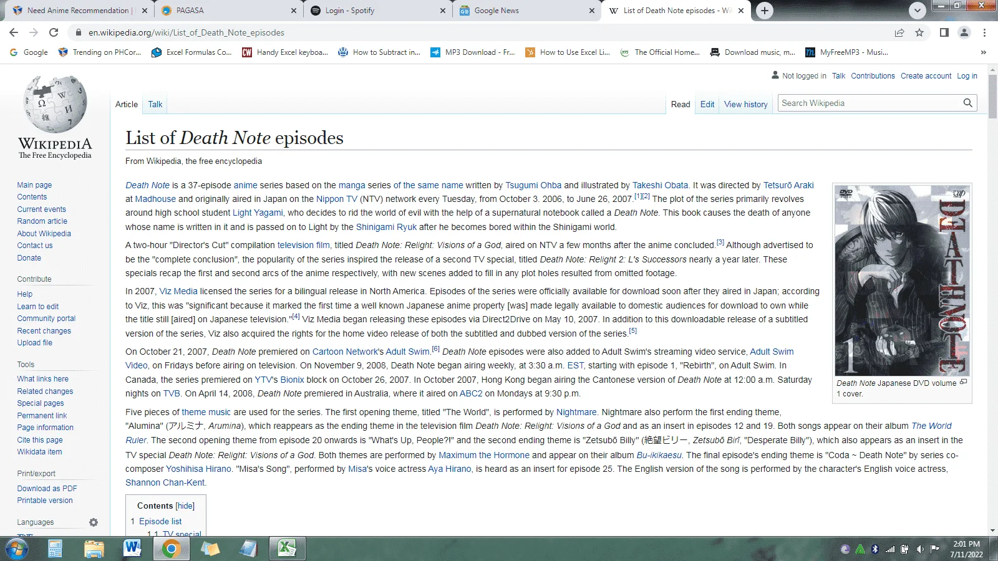Go to Main page in sidebar
The width and height of the screenshot is (998, 561).
(34, 185)
